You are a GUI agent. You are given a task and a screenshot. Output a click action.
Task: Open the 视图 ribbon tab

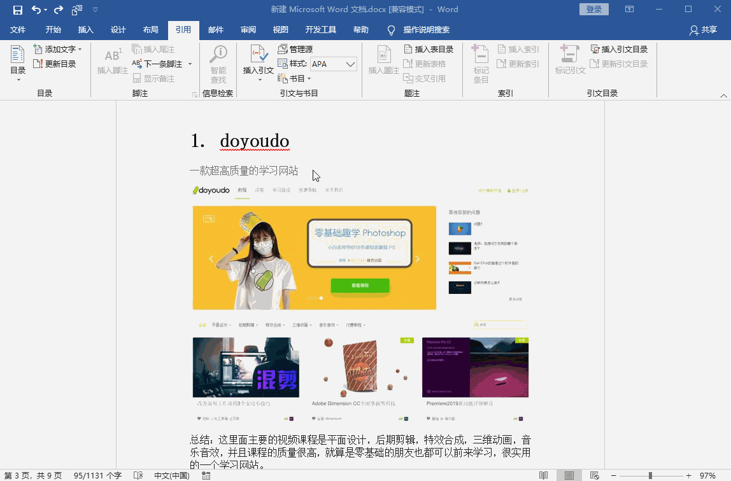(x=281, y=29)
